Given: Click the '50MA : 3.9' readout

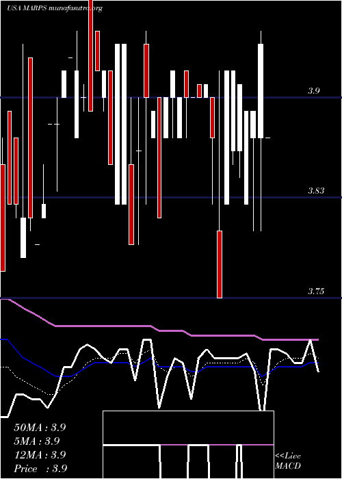Looking at the screenshot, I should pyautogui.click(x=40, y=428).
